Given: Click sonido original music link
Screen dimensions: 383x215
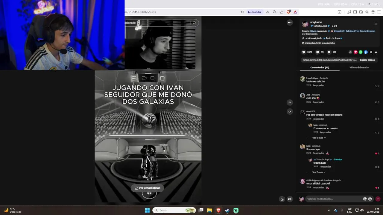Looking at the screenshot, I should coord(324,38).
